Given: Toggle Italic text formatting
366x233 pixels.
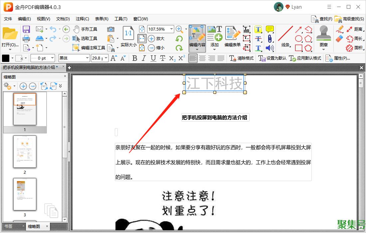Looking at the screenshot, I should [x=144, y=58].
